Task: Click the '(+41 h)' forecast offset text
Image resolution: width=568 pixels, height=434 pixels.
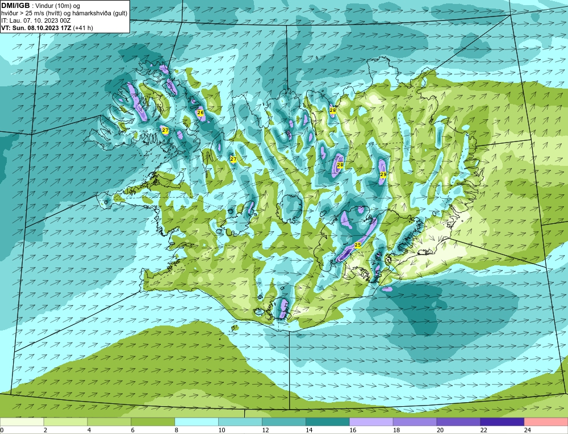Action: click(x=83, y=28)
